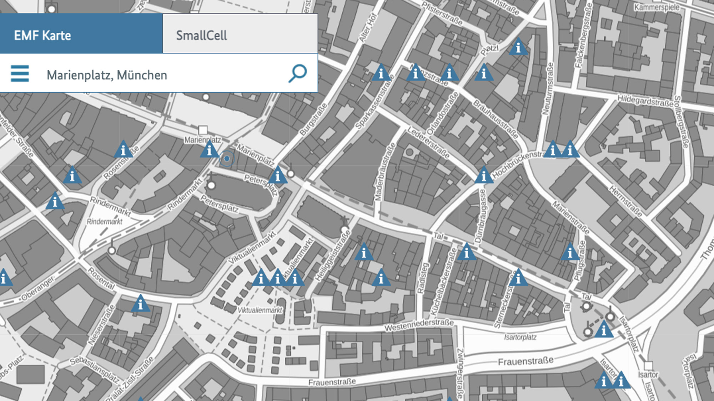This screenshot has width=714, height=401.
Task: Open the info marker at Isartorplatz
Action: point(604,329)
